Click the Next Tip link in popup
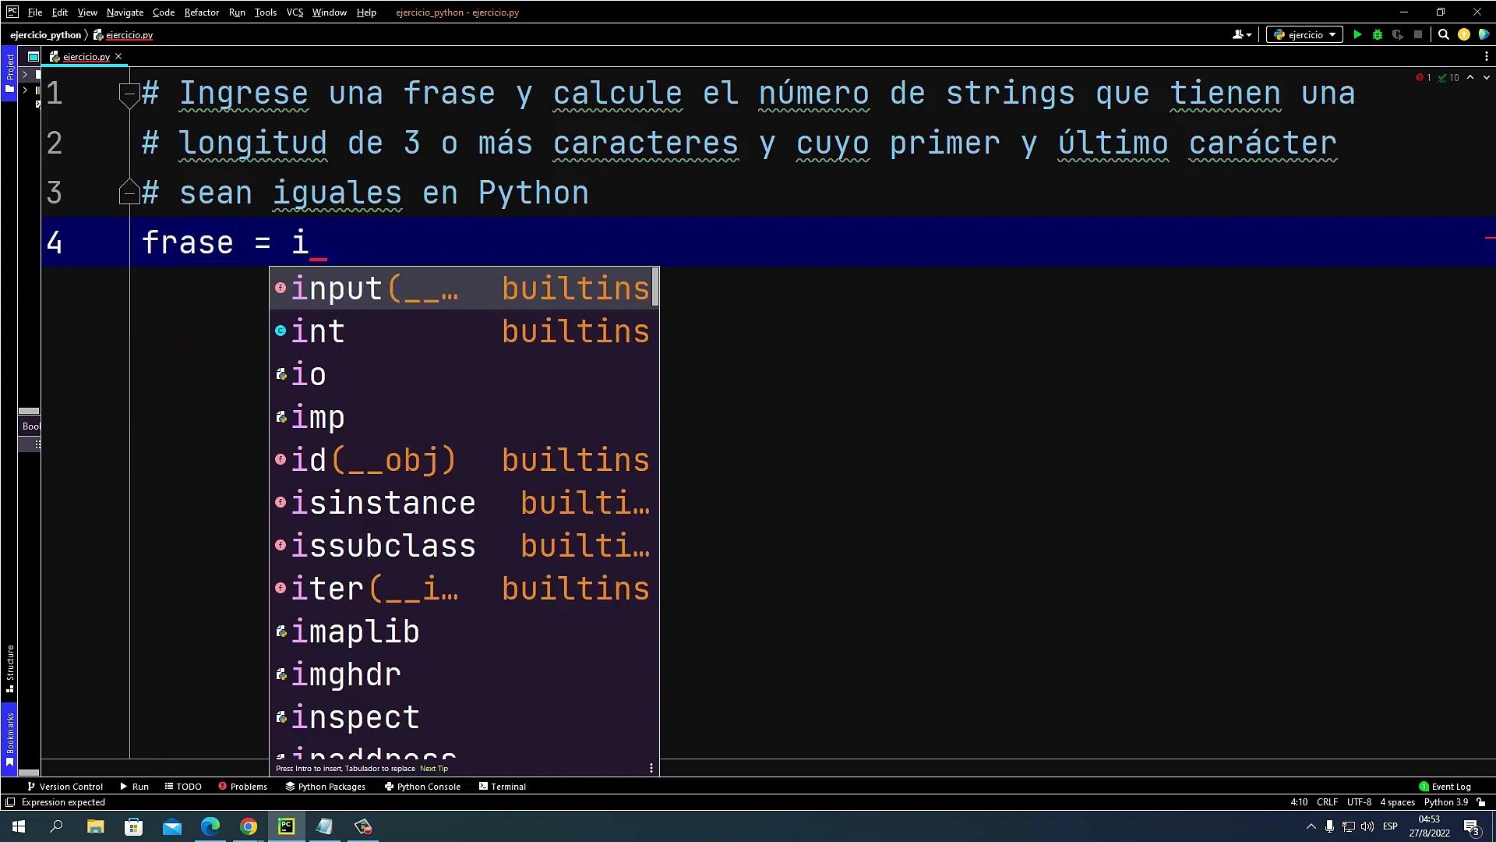Viewport: 1496px width, 842px height. 434,768
